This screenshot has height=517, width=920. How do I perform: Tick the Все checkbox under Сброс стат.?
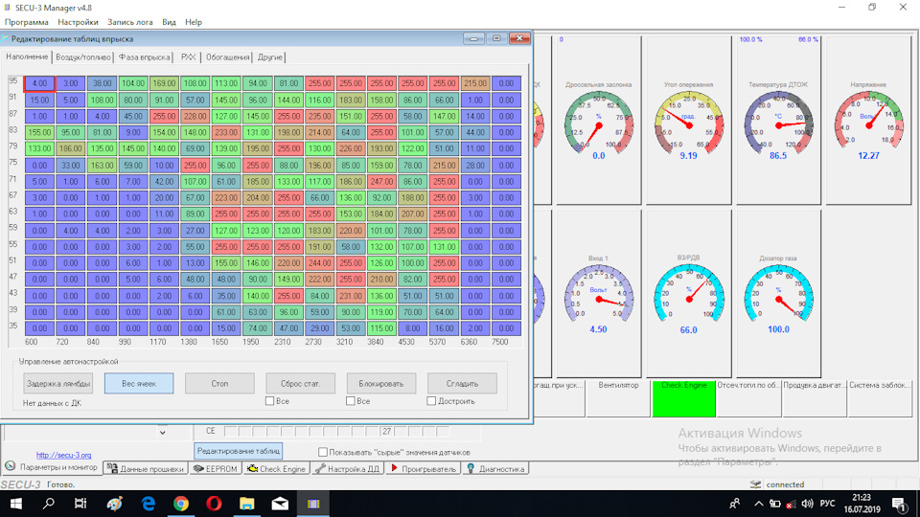click(x=270, y=401)
